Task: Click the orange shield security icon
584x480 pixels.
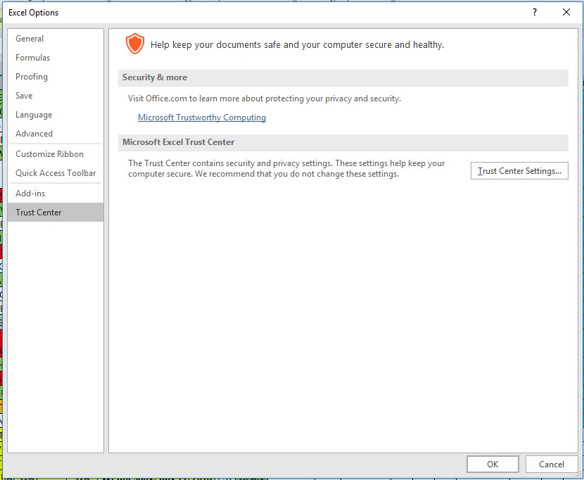Action: tap(134, 44)
